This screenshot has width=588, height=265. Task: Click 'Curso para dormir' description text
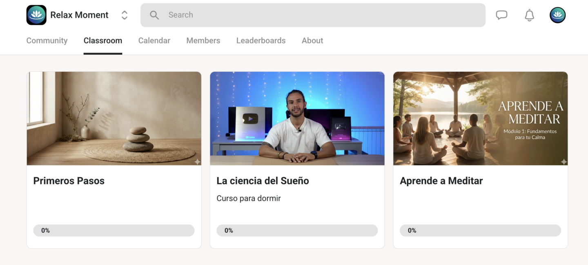[249, 198]
